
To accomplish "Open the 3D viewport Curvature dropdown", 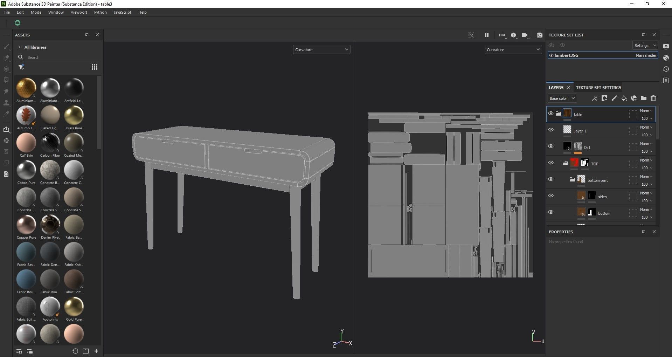I will pyautogui.click(x=321, y=50).
